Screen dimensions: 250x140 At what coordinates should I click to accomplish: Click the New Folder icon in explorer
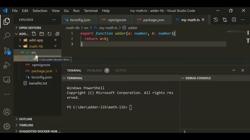tap(42, 34)
